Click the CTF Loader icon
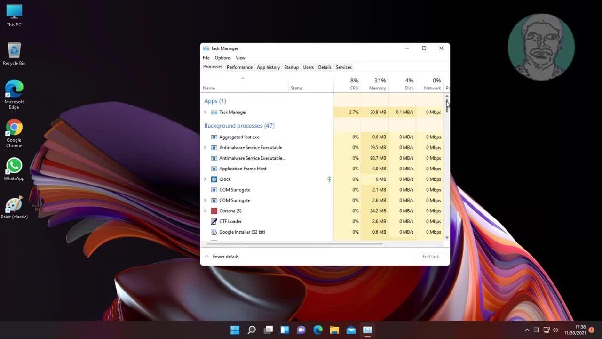Screen dimensions: 602x339 [214, 221]
